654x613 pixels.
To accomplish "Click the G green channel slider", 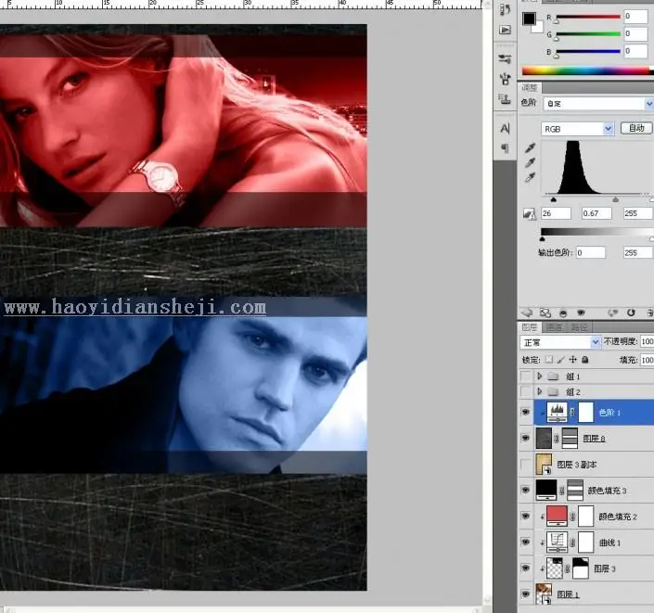I will click(x=588, y=34).
